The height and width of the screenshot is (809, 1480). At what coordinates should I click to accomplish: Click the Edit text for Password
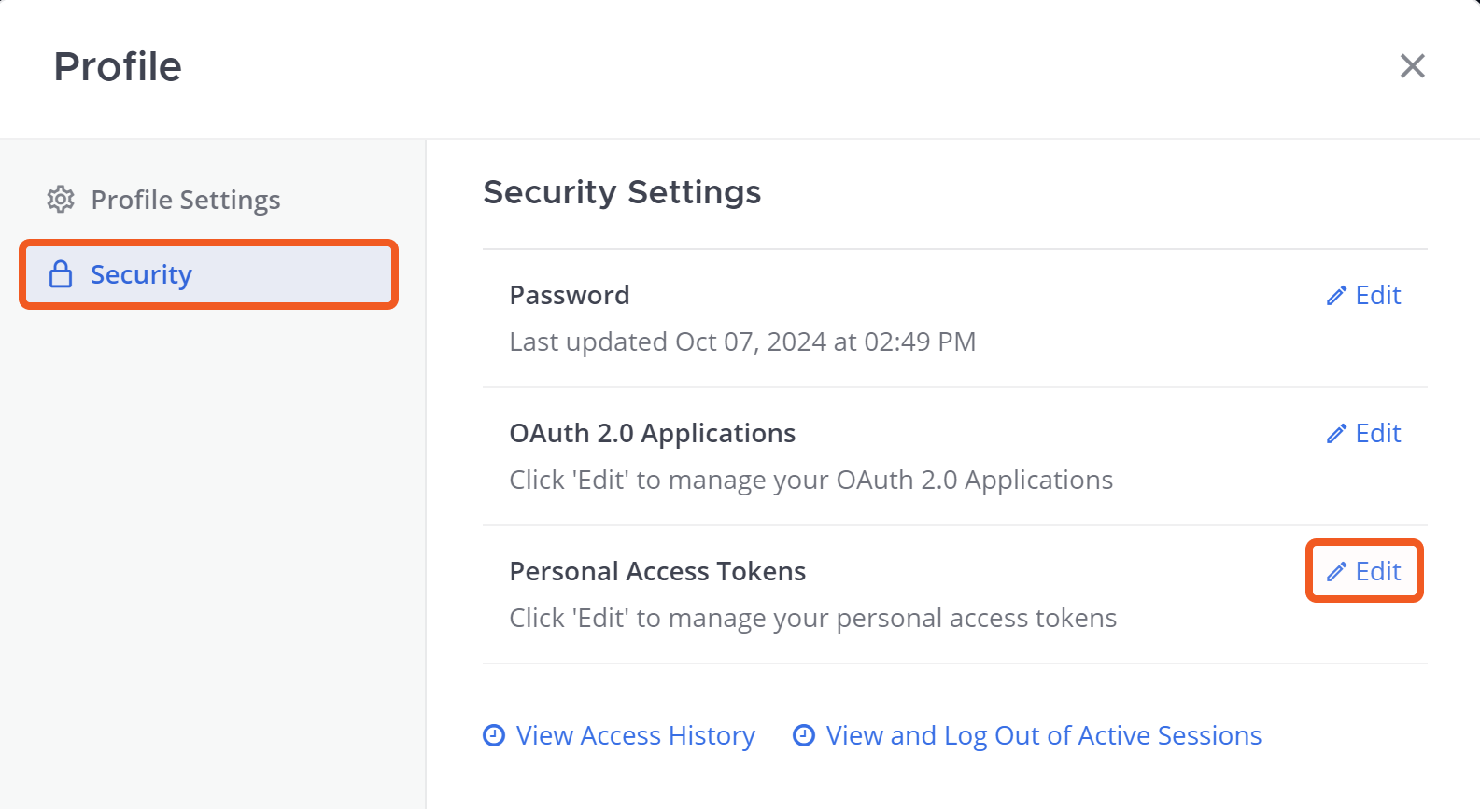[1378, 296]
